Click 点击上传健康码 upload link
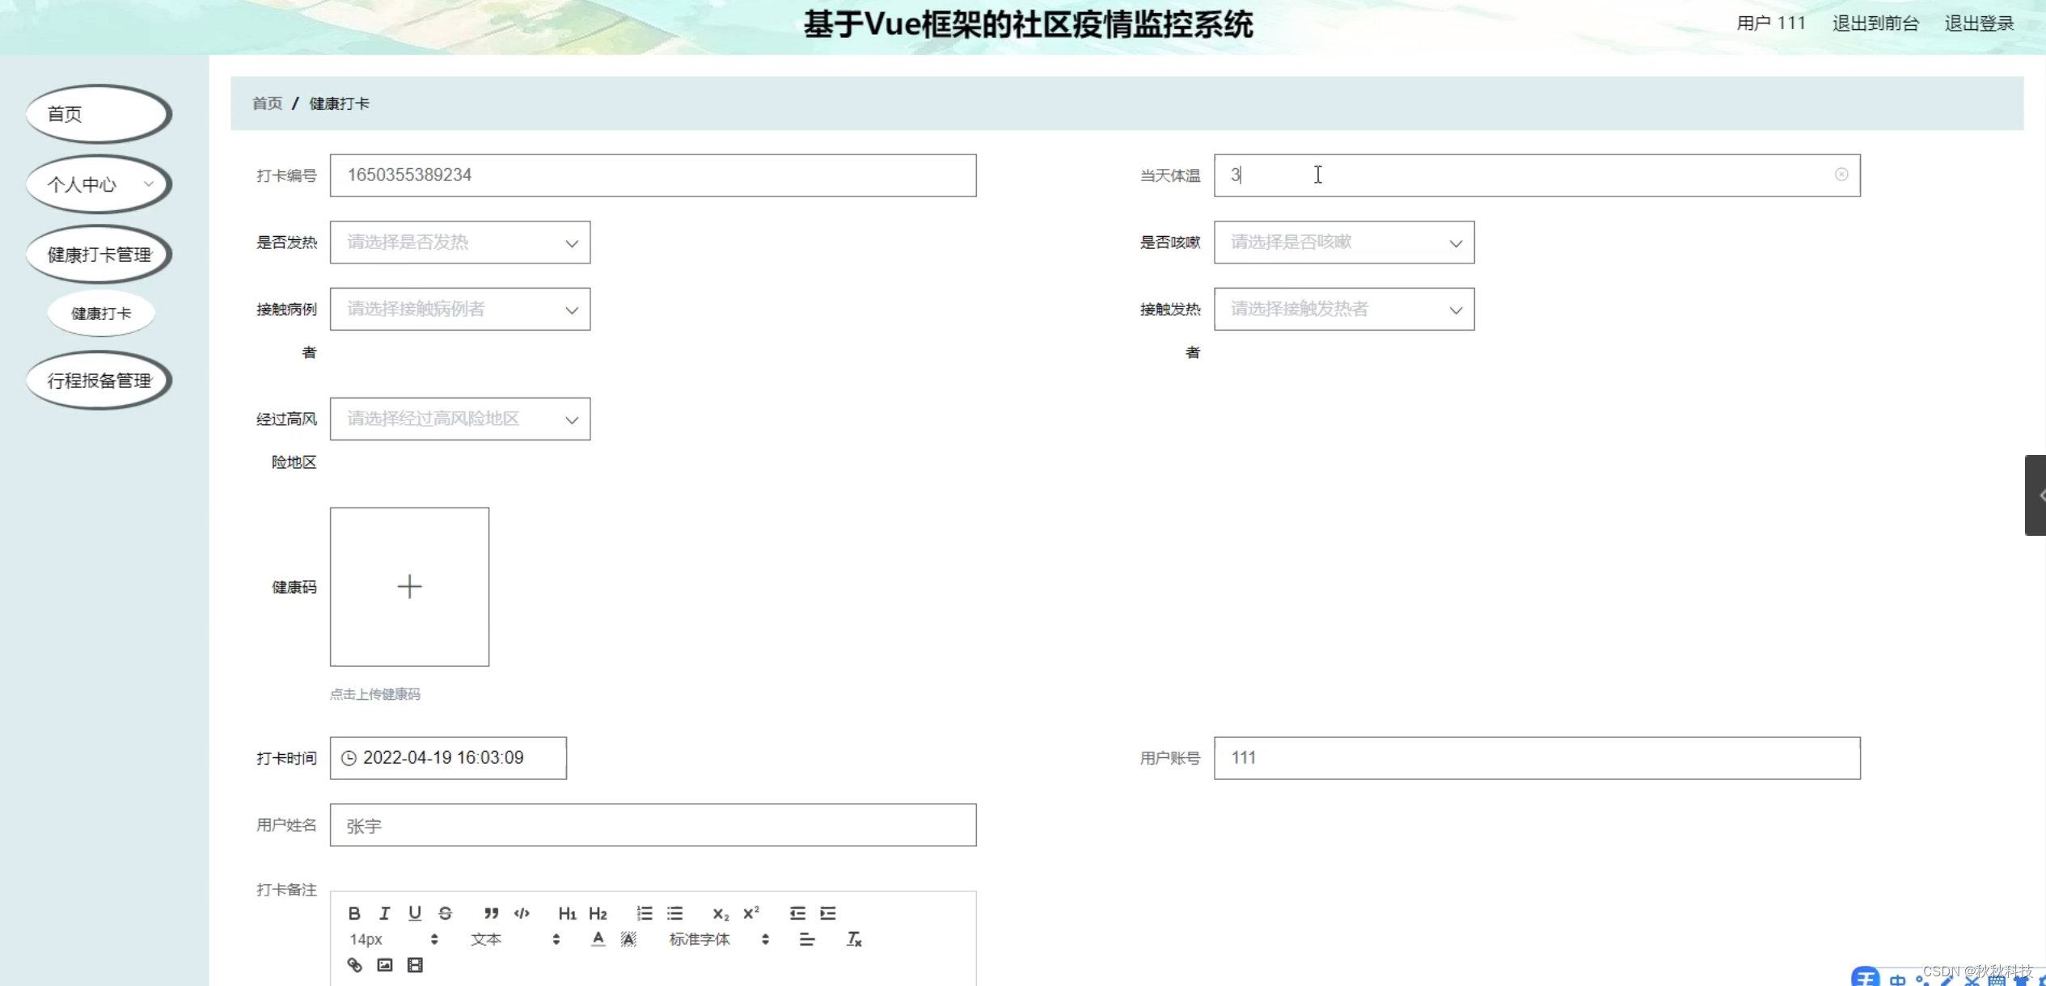Viewport: 2046px width, 986px height. (x=375, y=693)
